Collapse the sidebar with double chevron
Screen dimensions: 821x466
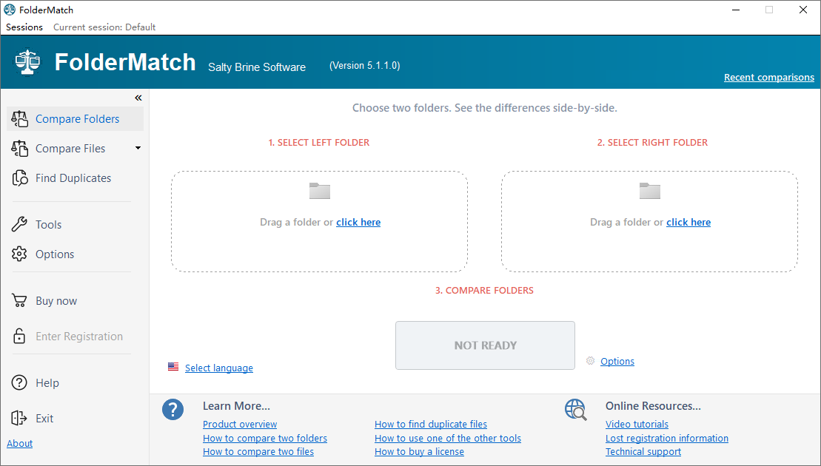[x=138, y=98]
